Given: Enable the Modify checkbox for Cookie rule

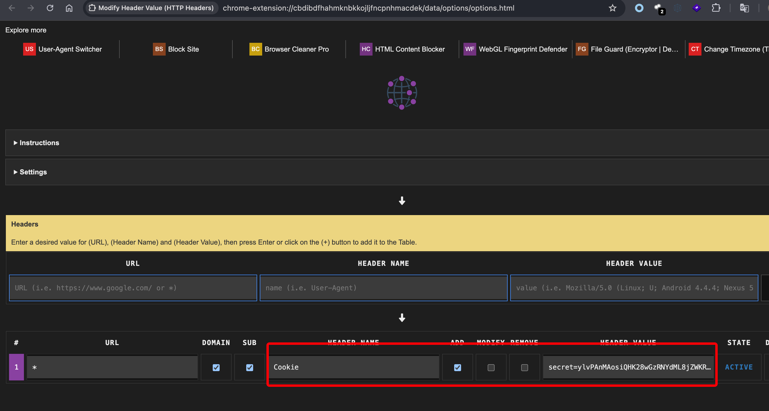Looking at the screenshot, I should [x=491, y=367].
